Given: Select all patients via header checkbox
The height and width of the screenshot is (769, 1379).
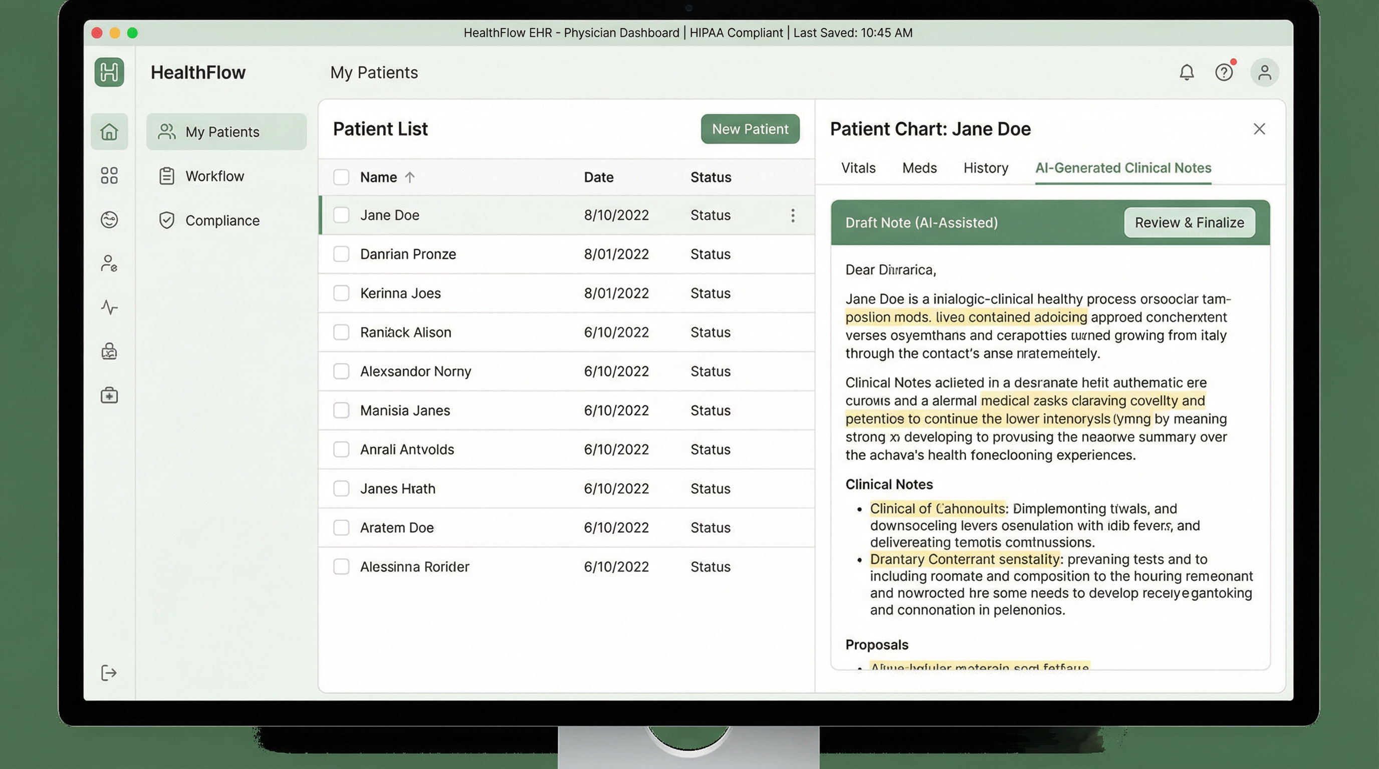Looking at the screenshot, I should pyautogui.click(x=341, y=177).
